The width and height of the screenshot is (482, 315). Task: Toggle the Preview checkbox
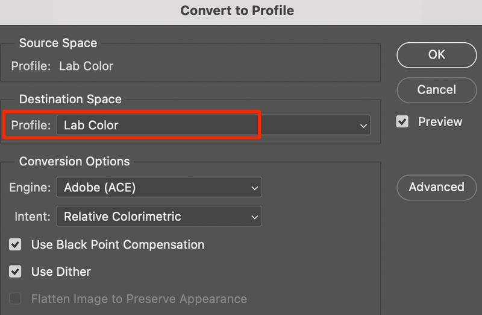click(x=402, y=122)
